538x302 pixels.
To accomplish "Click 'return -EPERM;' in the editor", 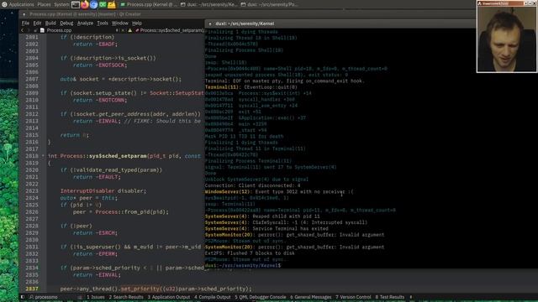I will 95,253.
